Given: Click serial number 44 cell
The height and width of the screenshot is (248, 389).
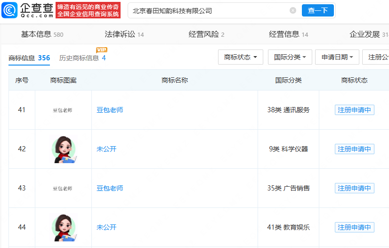Looking at the screenshot, I should point(22,227).
